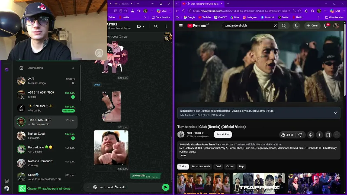Reload the YouTube page
347x195 pixels.
184,11
